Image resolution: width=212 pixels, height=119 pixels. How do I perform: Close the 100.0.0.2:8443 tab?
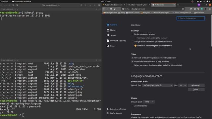point(149,5)
